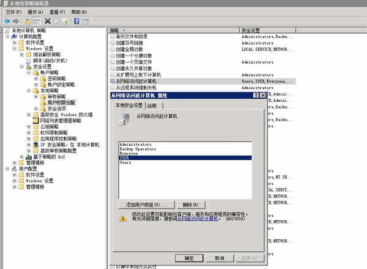Toggle the show/hide console tree icon
Screen dimensions: 367x269
click(37, 21)
